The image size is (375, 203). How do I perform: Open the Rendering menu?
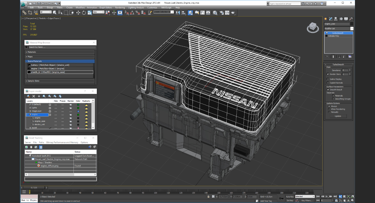click(120, 8)
